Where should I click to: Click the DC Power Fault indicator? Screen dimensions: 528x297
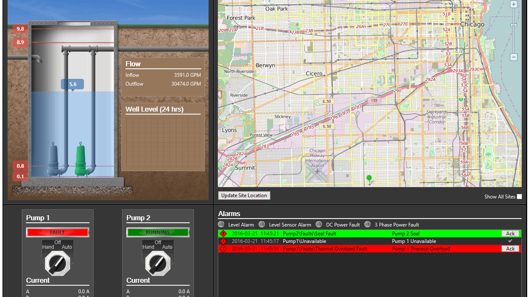[319, 224]
